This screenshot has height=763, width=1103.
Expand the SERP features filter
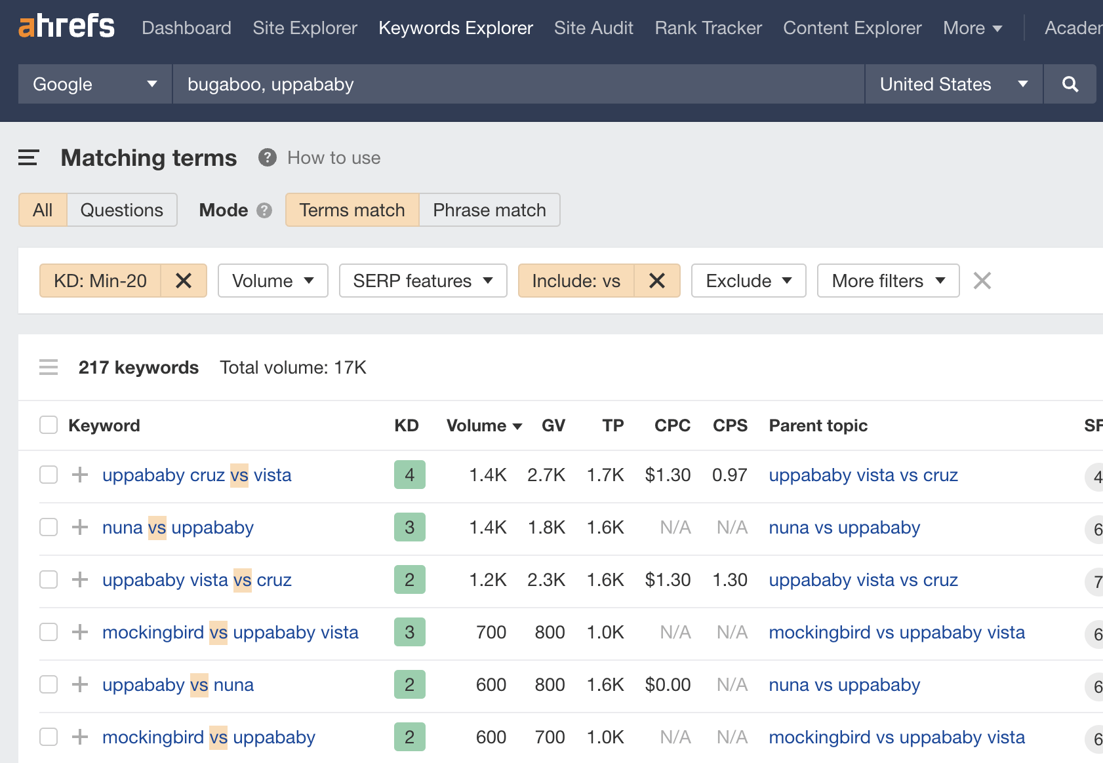pos(422,281)
